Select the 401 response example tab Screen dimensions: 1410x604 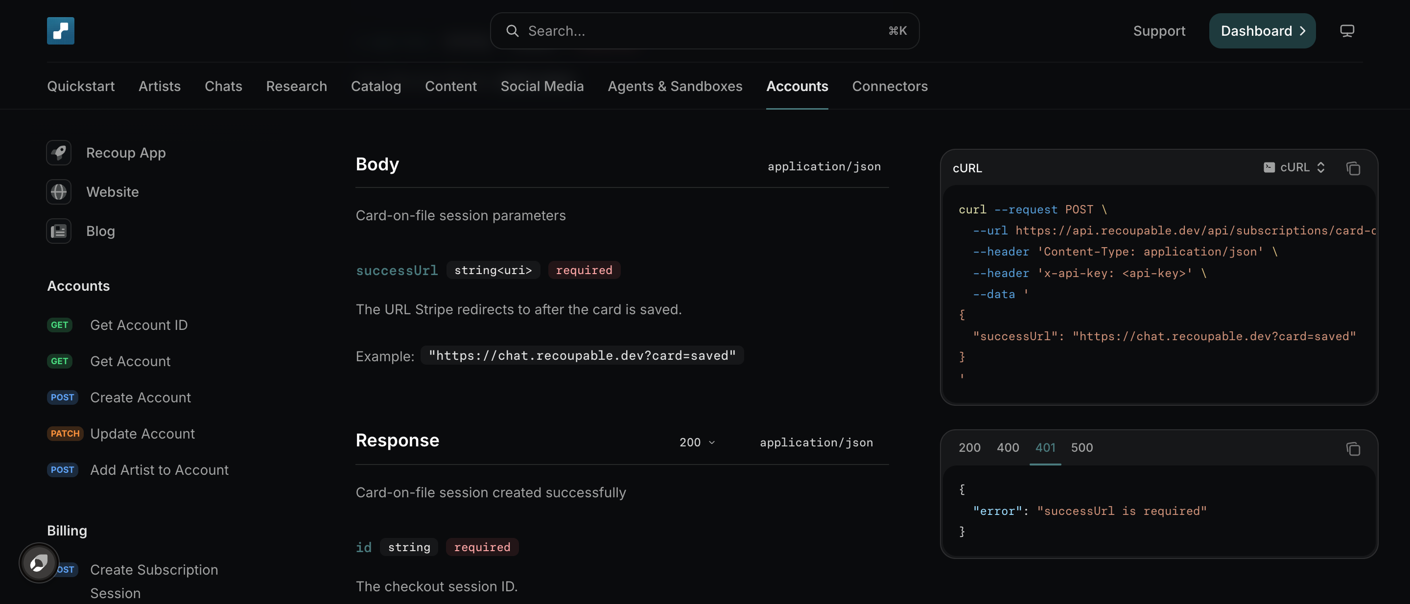coord(1045,447)
